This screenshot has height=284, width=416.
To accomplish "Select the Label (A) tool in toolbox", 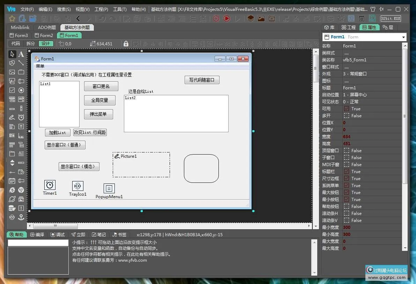I will click(x=21, y=54).
